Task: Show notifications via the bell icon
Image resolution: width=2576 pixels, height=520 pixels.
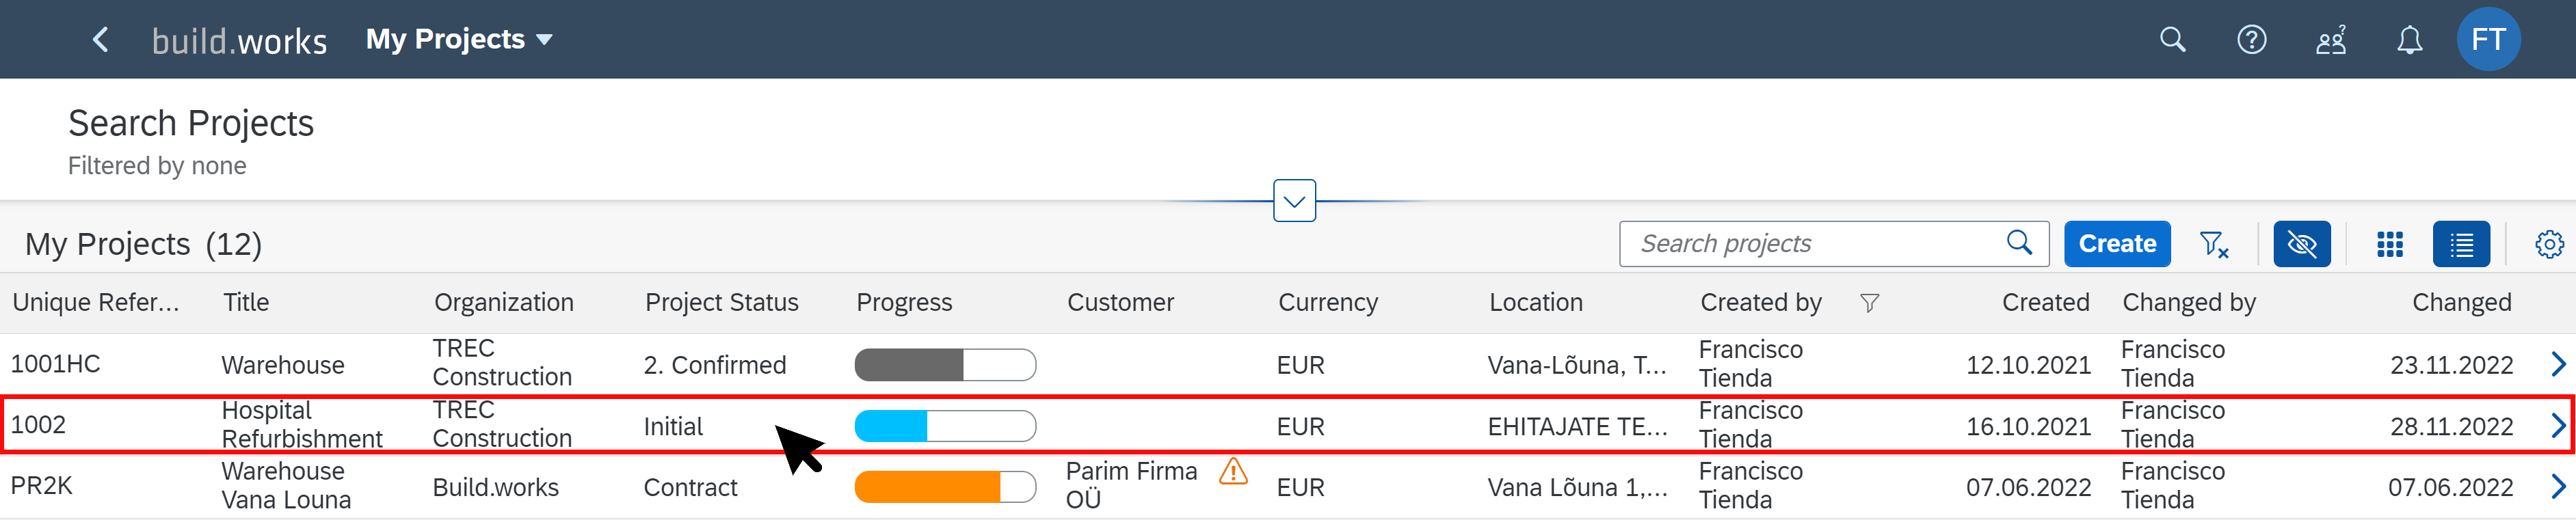Action: pos(2410,40)
